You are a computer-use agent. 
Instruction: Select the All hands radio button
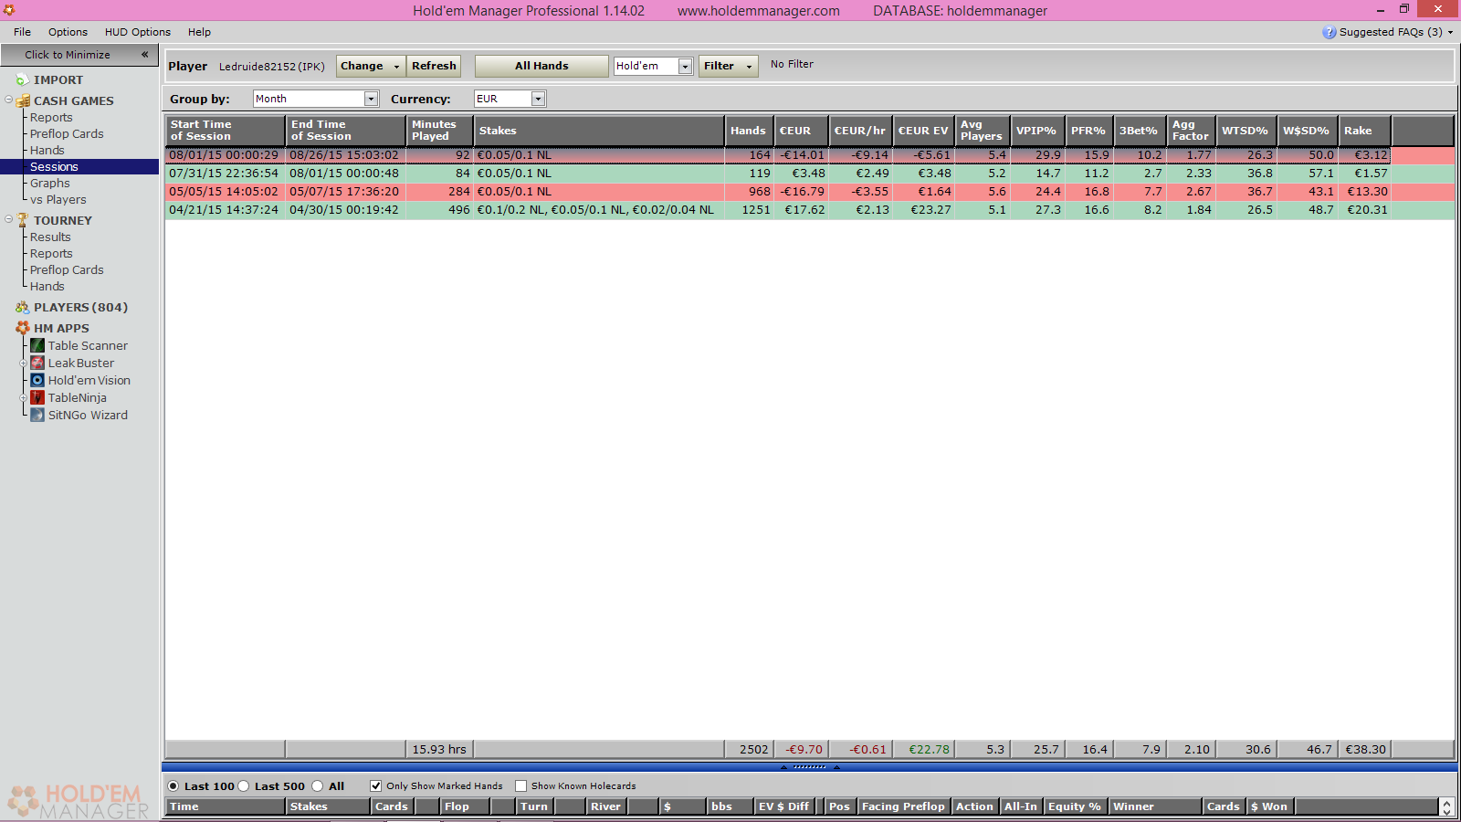[318, 785]
